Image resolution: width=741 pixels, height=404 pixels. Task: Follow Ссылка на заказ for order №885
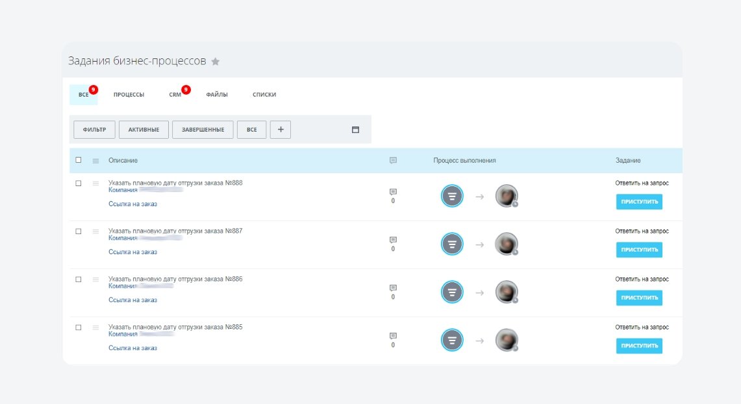coord(132,348)
